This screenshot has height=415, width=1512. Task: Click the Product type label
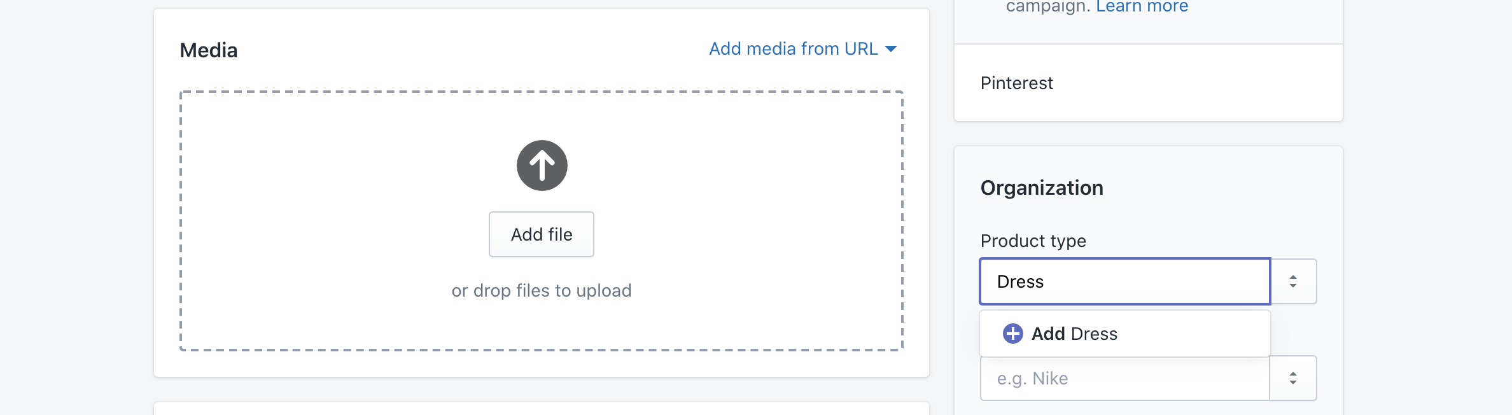(x=1033, y=241)
